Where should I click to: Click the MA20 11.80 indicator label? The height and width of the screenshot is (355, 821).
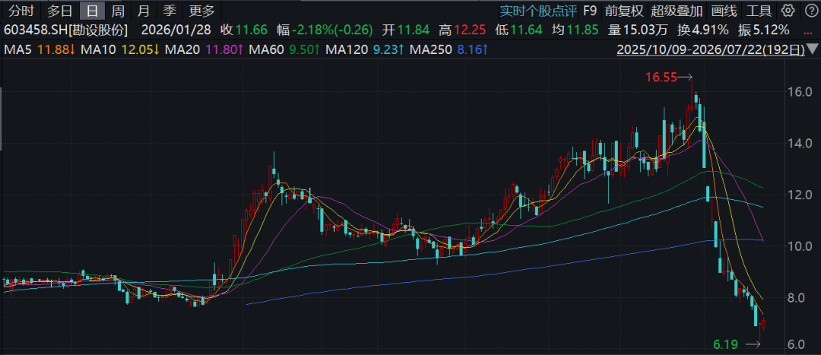tap(204, 50)
